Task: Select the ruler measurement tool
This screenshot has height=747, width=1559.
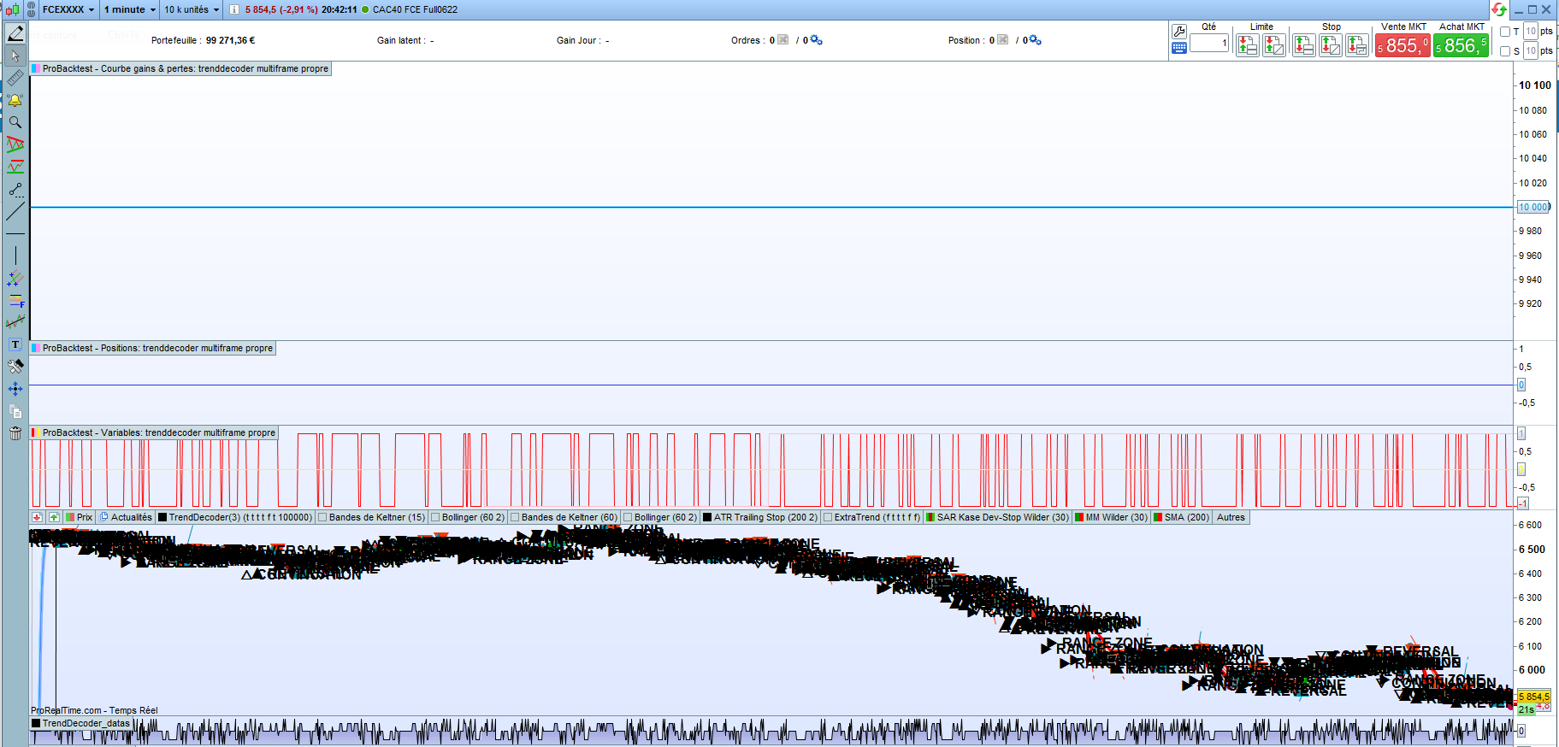Action: (x=15, y=79)
